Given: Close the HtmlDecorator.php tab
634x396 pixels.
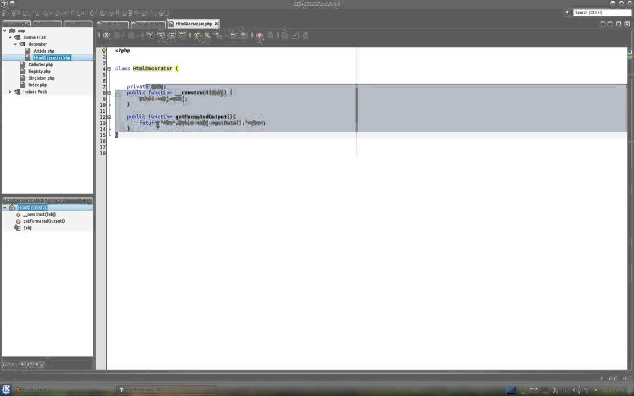Looking at the screenshot, I should tap(216, 24).
